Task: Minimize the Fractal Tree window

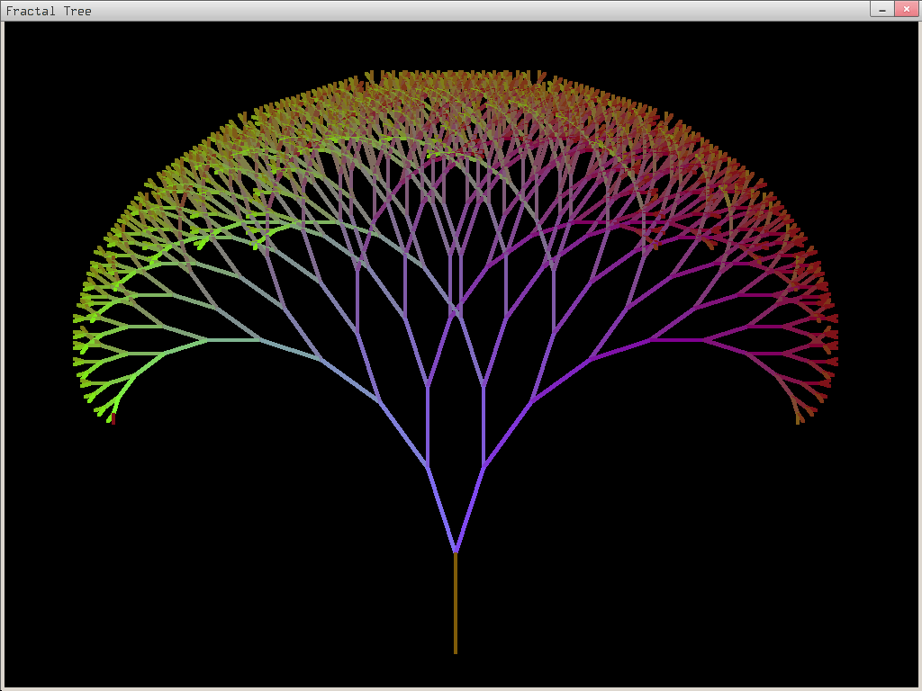Action: click(x=881, y=9)
